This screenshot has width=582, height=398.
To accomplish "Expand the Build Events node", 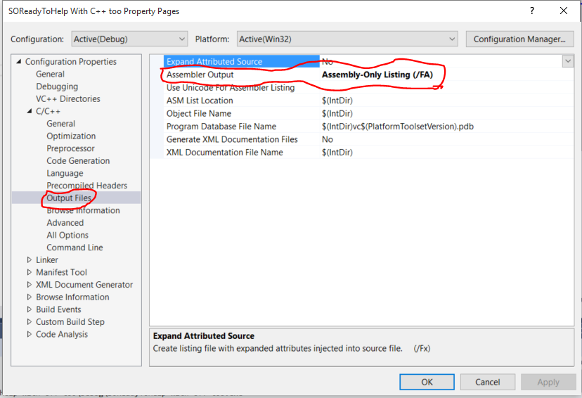I will [30, 309].
